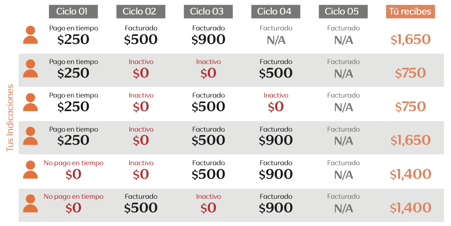Image resolution: width=451 pixels, height=226 pixels.
Task: Click the third row's person icon
Action: pyautogui.click(x=30, y=102)
